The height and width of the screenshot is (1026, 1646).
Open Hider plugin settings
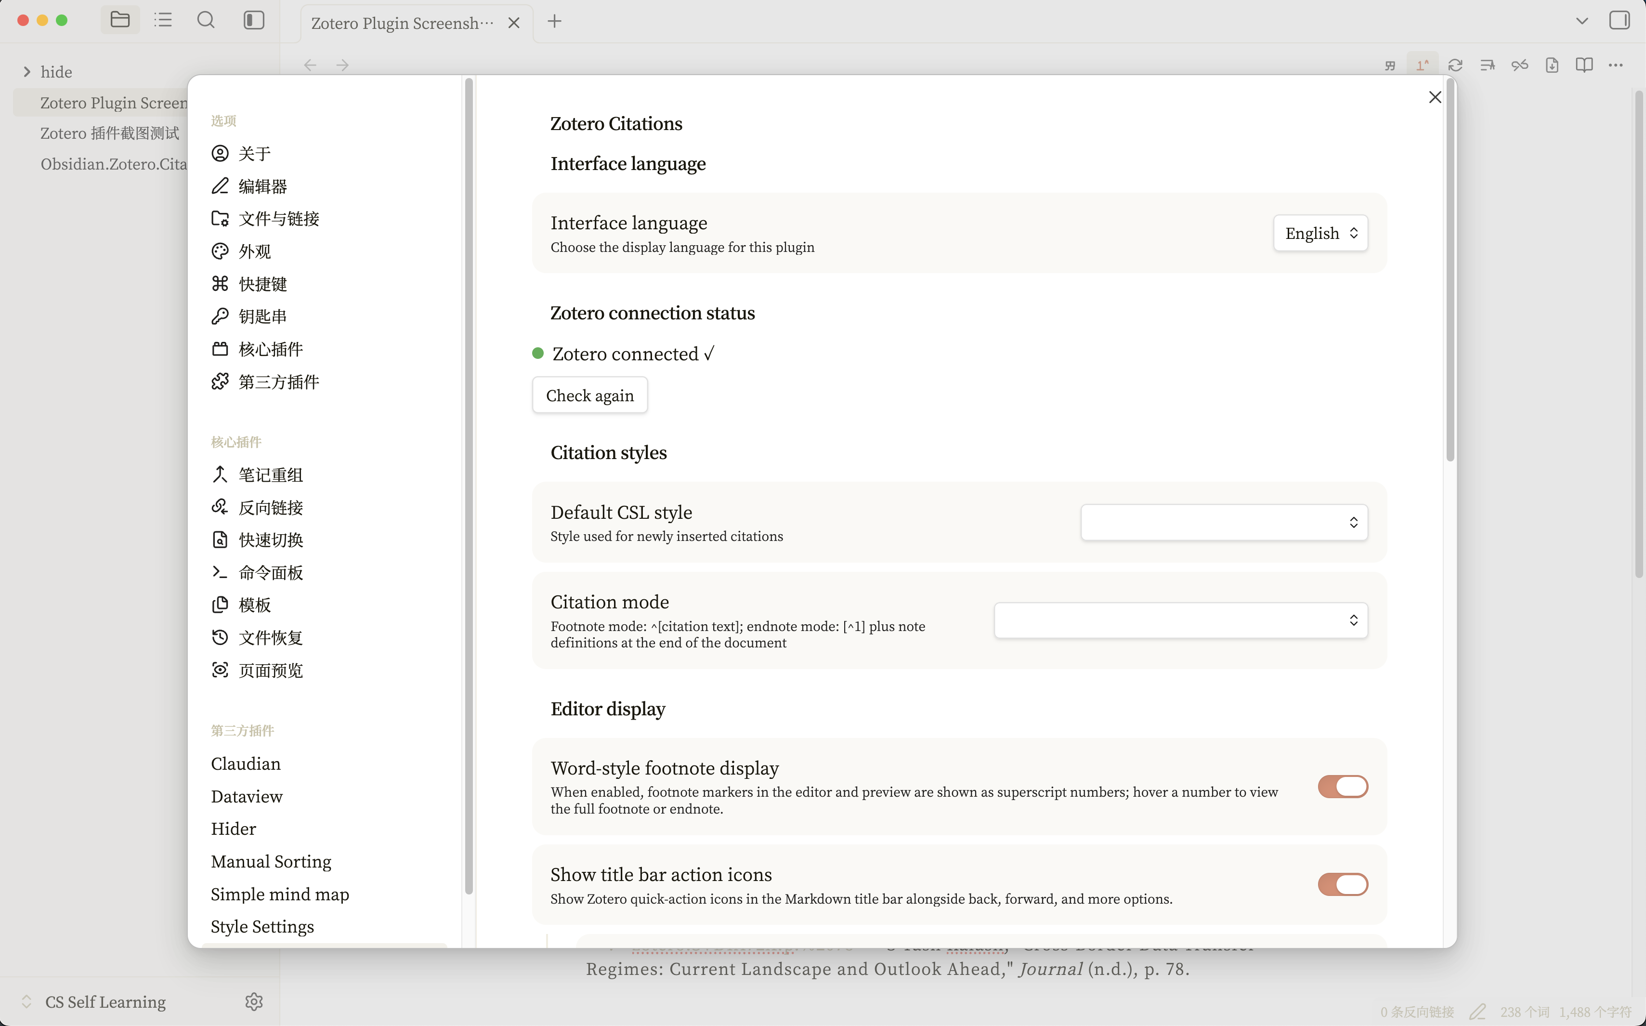click(x=324, y=829)
